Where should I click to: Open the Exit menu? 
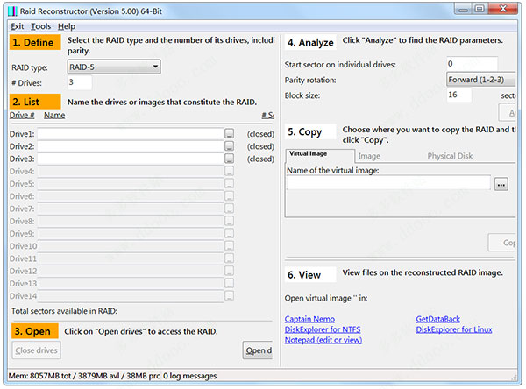[18, 26]
